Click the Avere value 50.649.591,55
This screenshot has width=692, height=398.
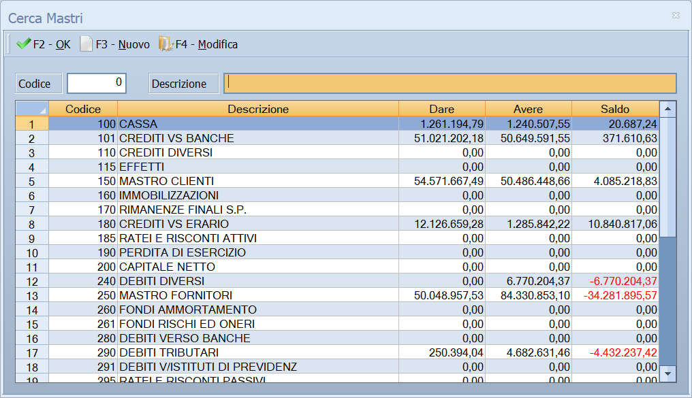click(x=535, y=138)
